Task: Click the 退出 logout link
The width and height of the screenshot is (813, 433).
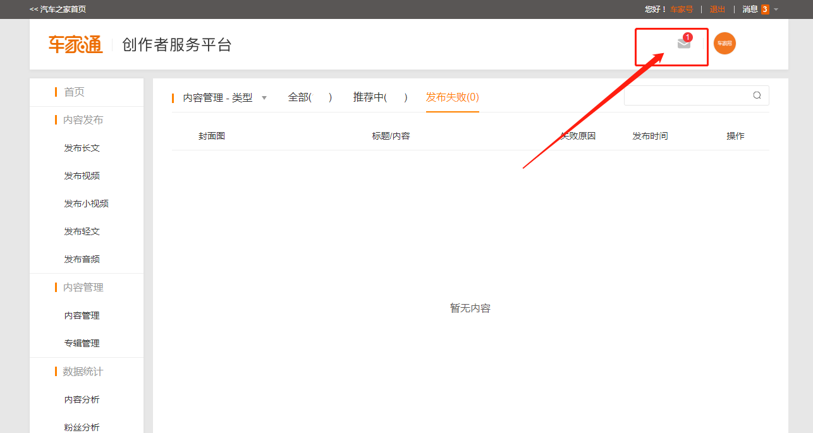Action: 718,9
